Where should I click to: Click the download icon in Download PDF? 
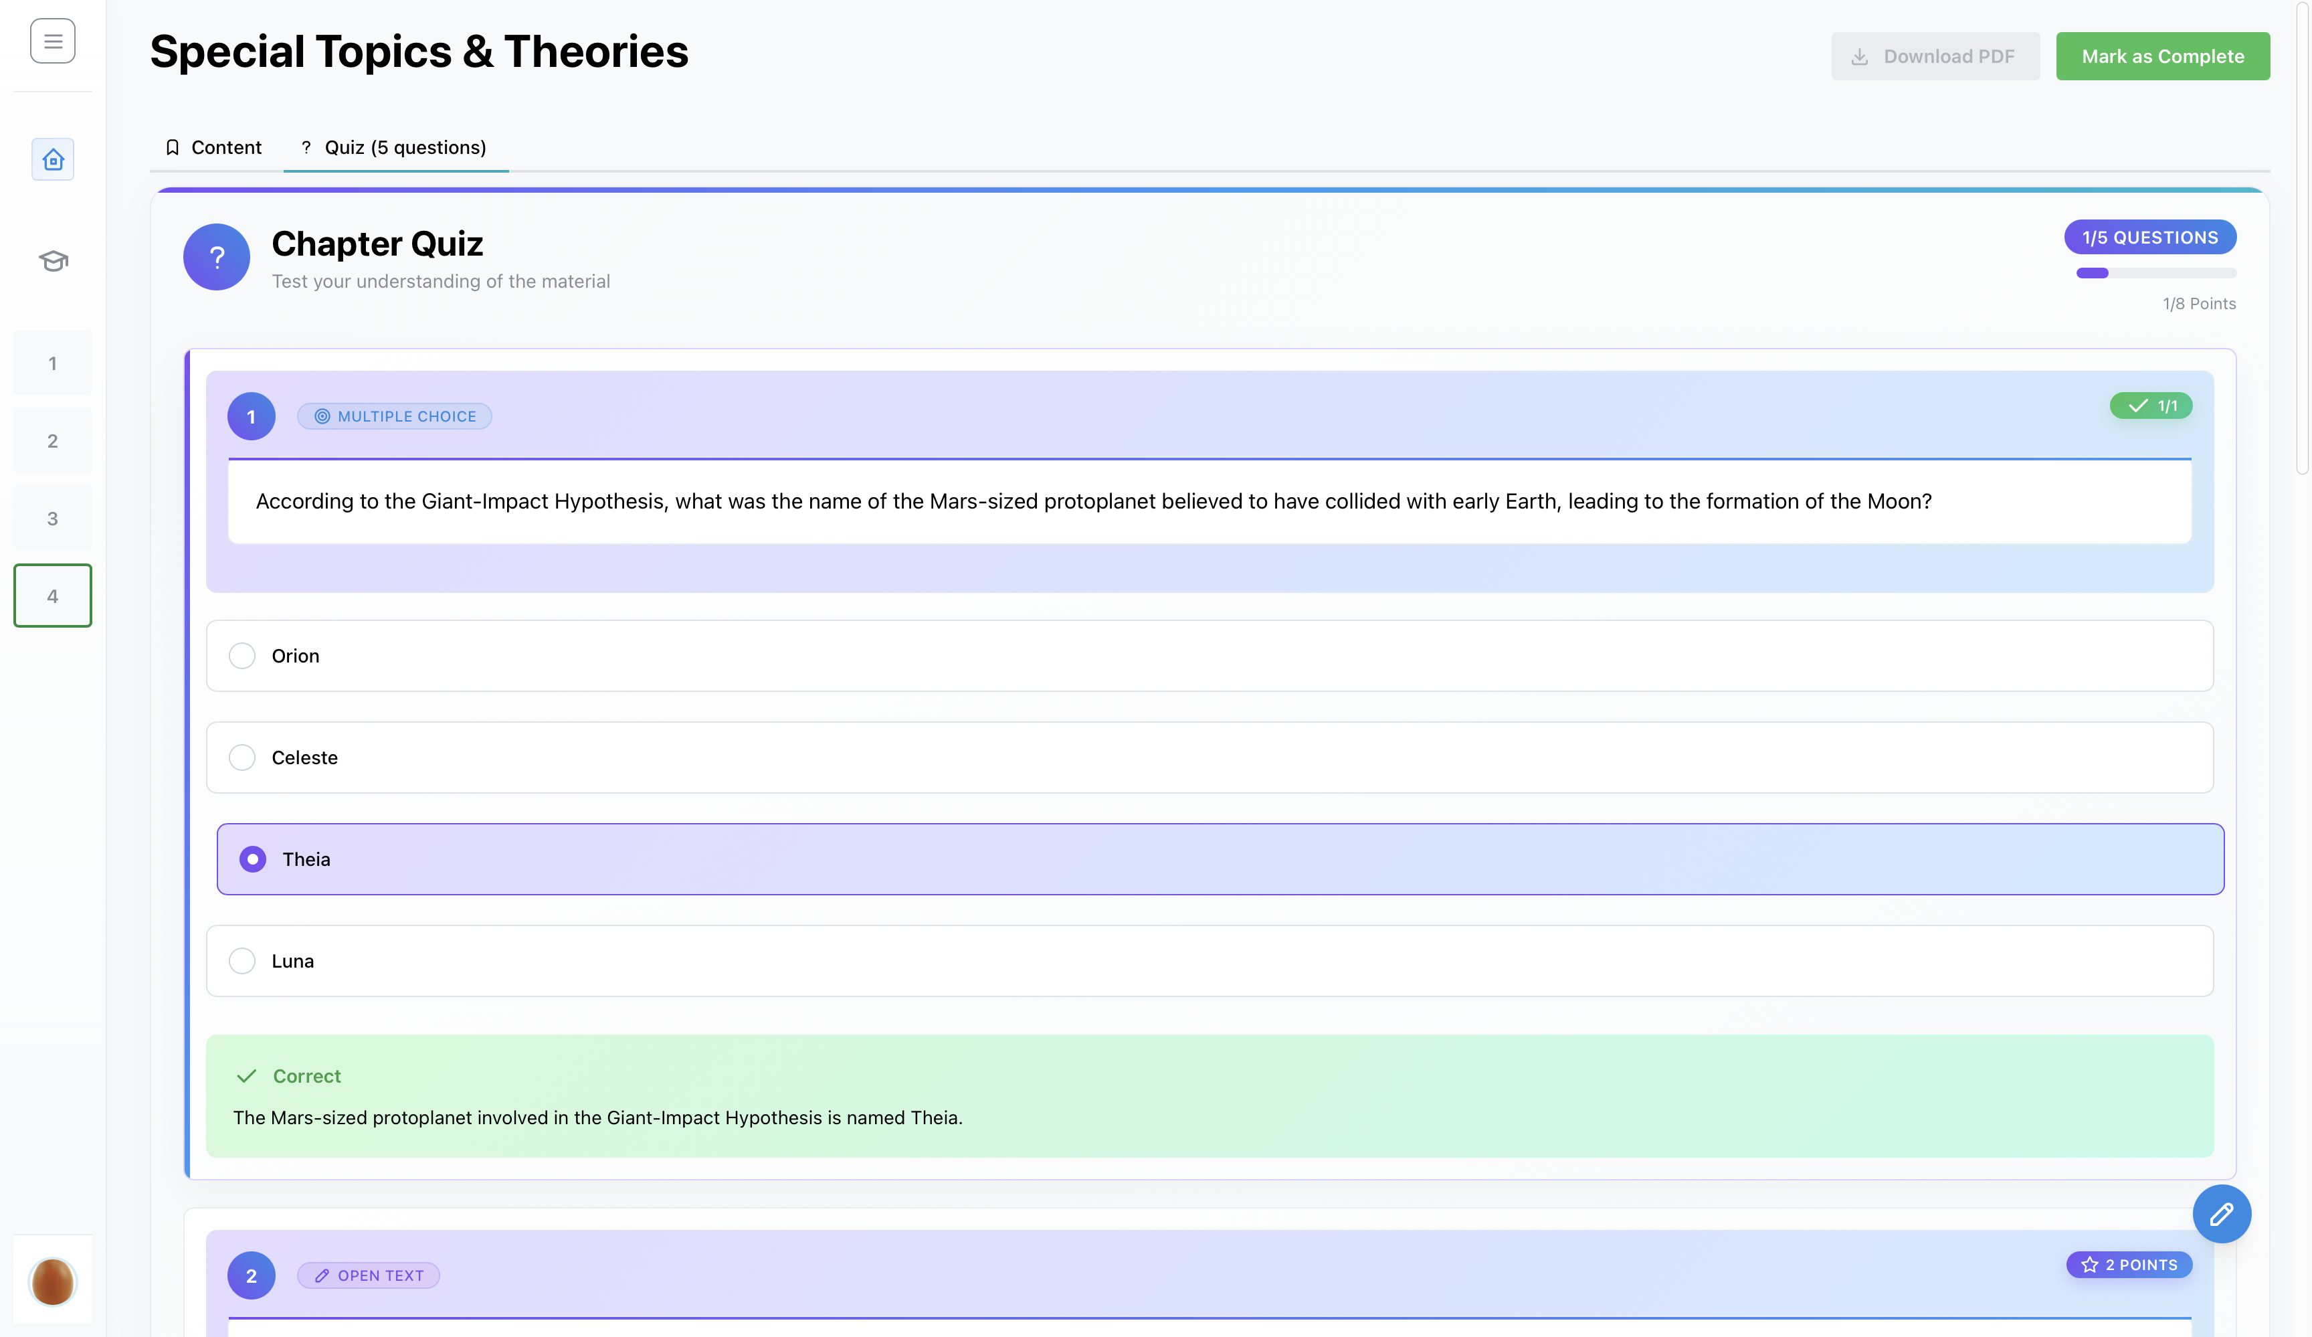1859,57
